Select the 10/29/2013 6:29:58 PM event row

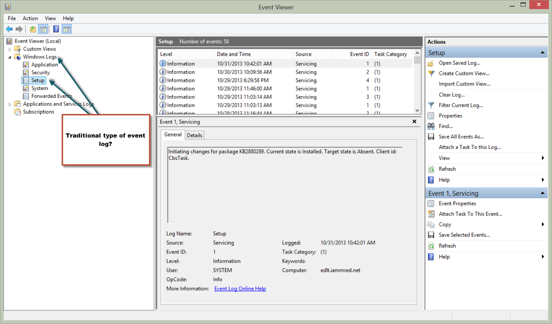285,81
